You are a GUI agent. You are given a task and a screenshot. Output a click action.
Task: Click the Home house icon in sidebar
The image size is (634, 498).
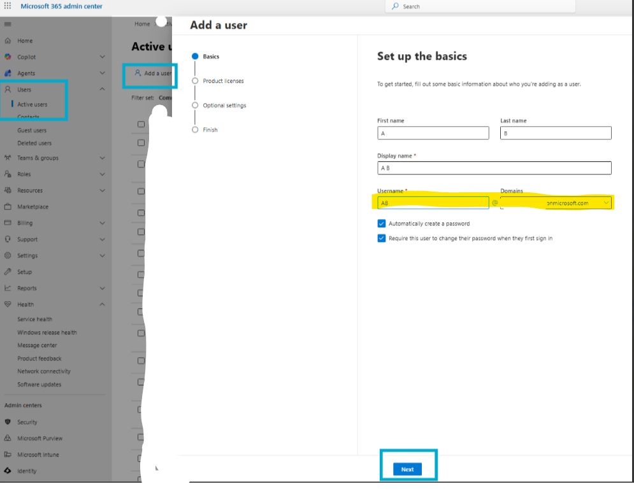coord(8,40)
